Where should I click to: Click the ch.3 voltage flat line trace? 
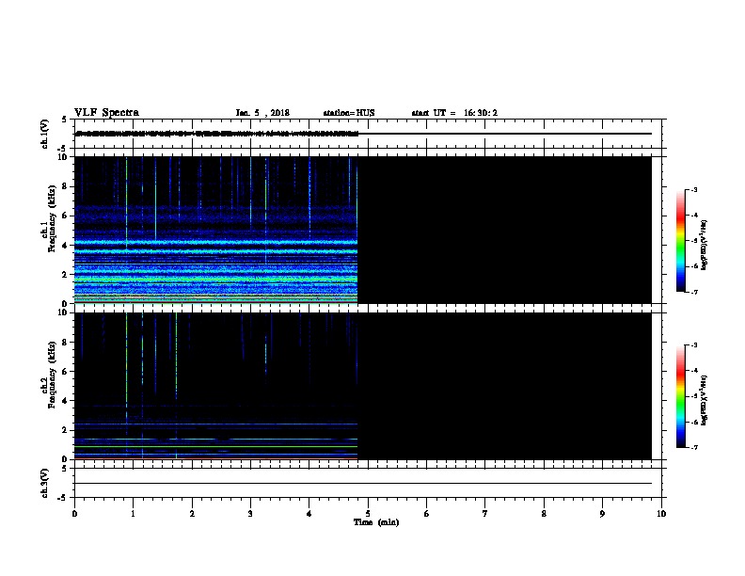click(x=363, y=484)
